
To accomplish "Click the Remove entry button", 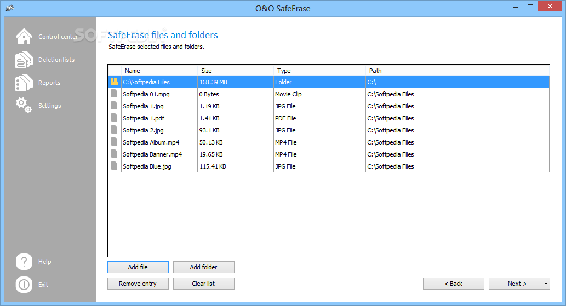I will coord(138,284).
